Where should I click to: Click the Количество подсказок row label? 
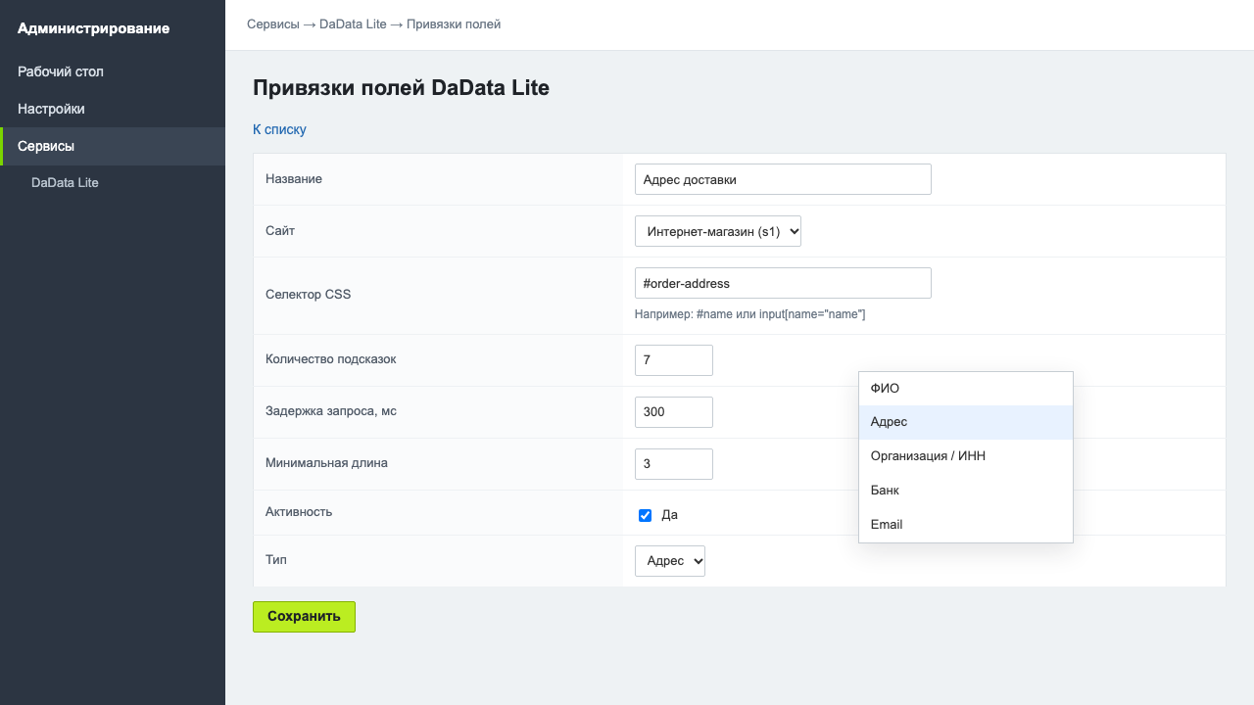[331, 359]
